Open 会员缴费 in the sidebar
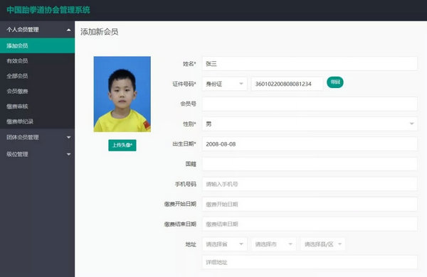This screenshot has height=277, width=427. tap(37, 92)
